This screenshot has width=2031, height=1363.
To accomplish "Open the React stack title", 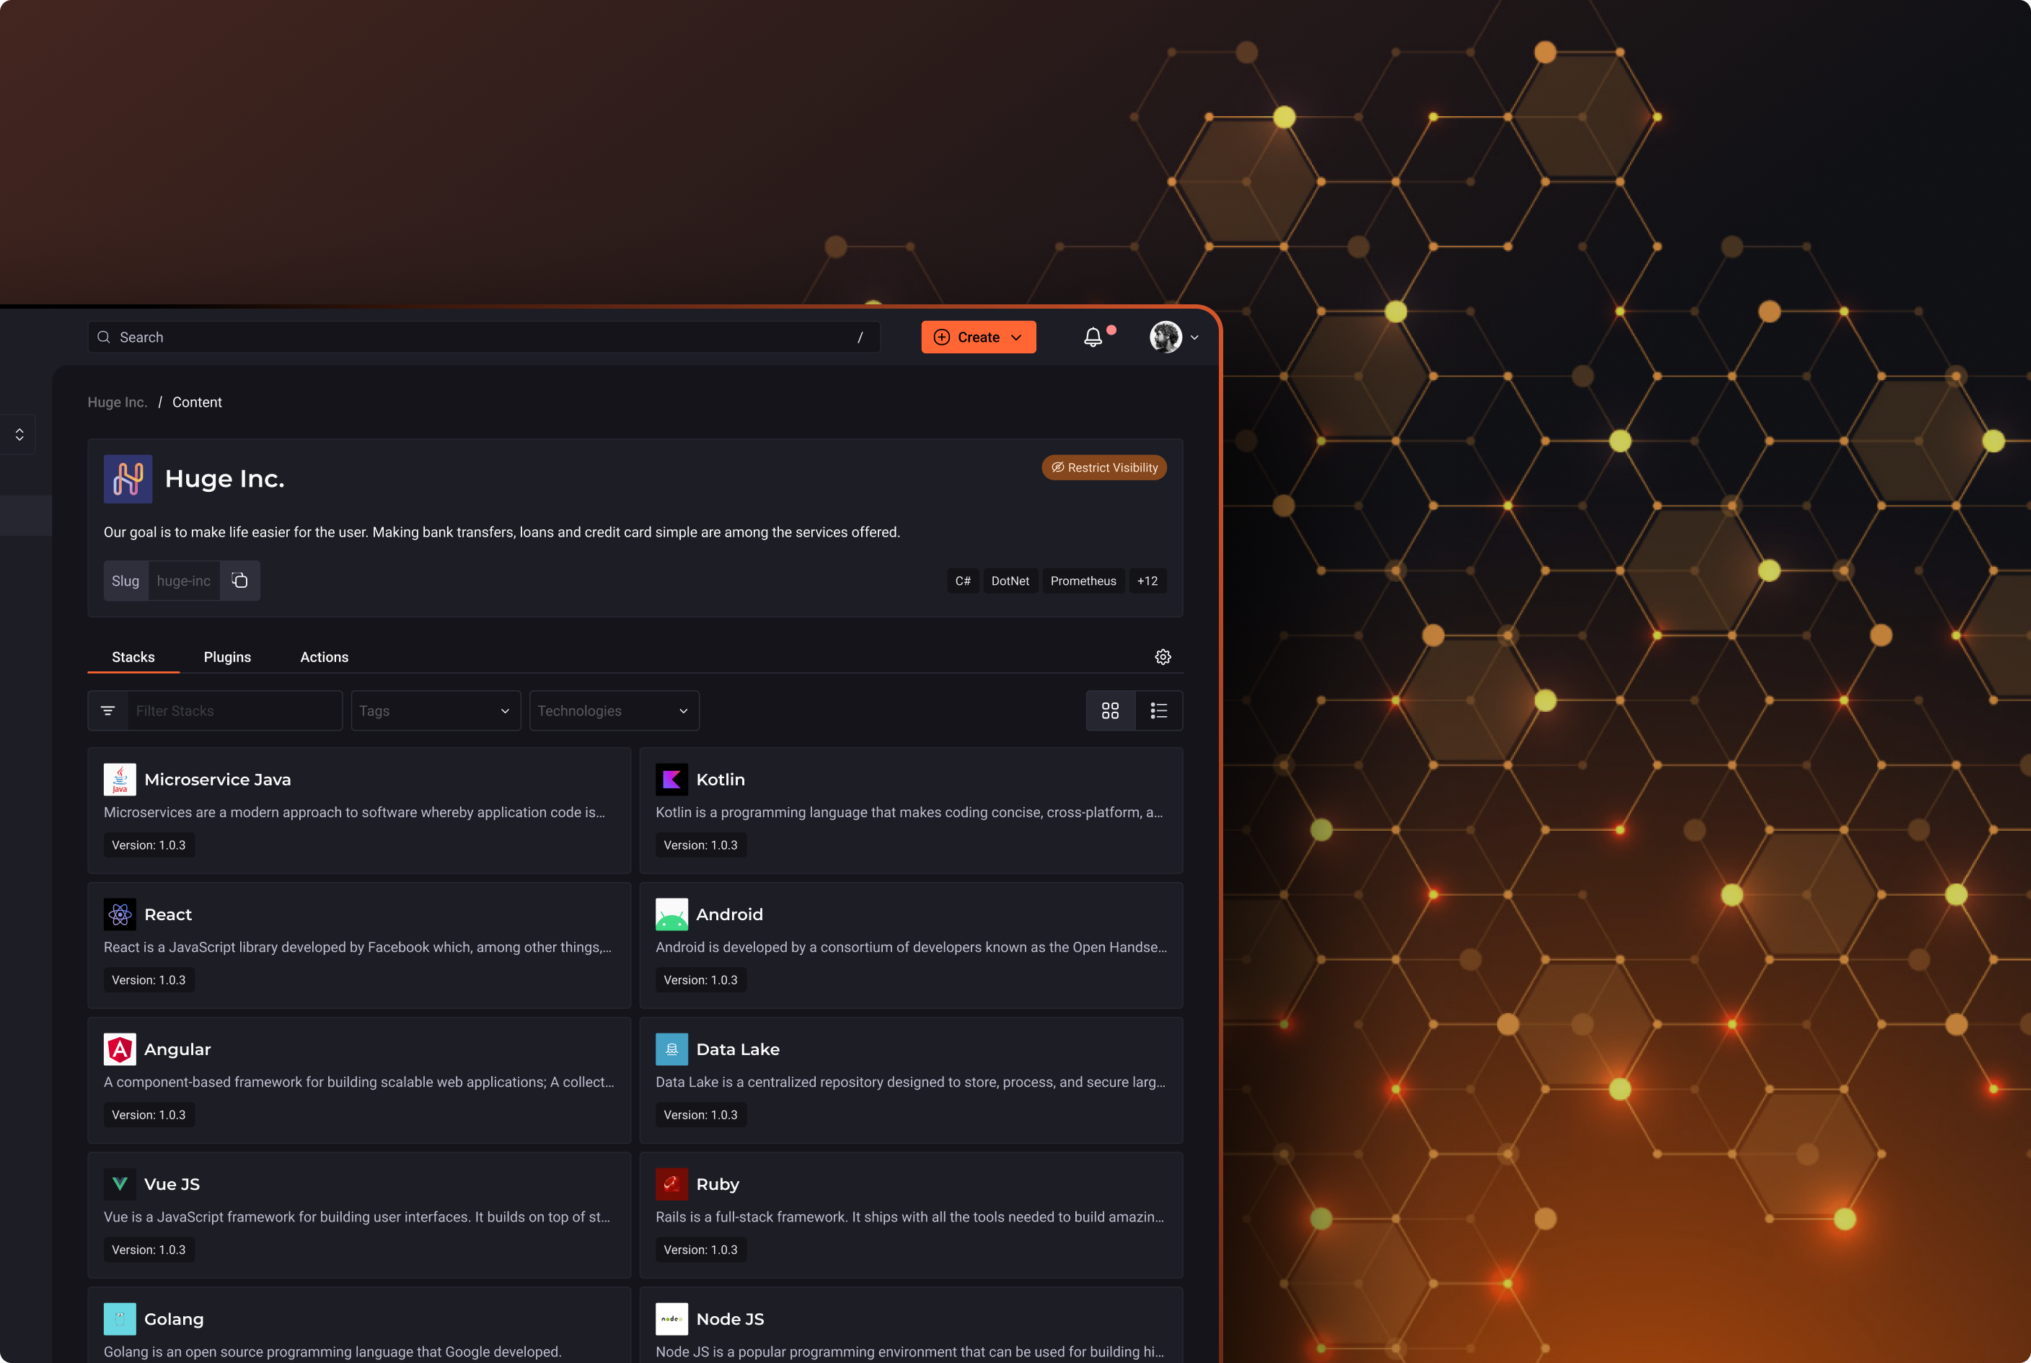I will pos(168,914).
